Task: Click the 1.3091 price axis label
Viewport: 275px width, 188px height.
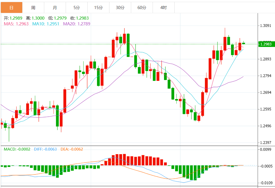Action: (265, 26)
